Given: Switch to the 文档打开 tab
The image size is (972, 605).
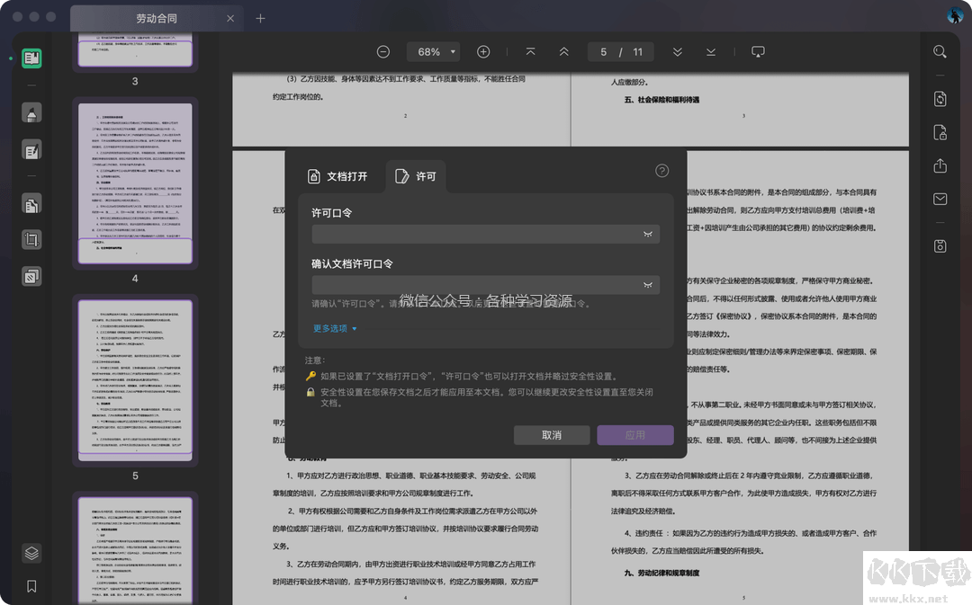Looking at the screenshot, I should pos(338,176).
